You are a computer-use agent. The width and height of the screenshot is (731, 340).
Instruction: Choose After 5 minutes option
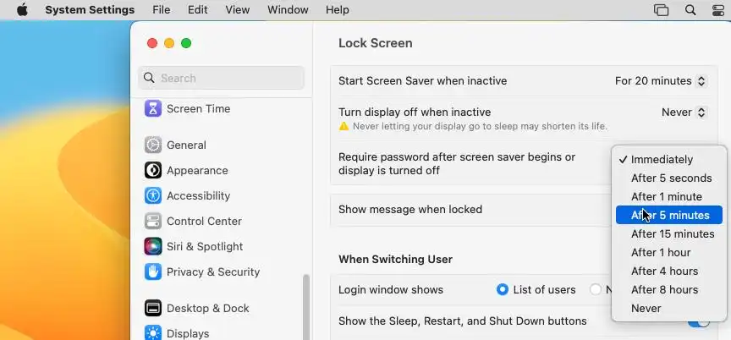[x=669, y=215]
